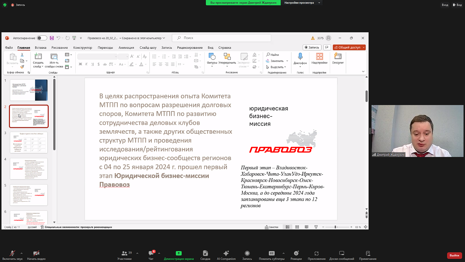Collapse the ribbon using chevron

click(363, 71)
